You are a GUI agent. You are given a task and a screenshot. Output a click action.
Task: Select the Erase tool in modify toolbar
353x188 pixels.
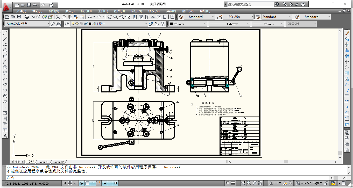coord(347,33)
